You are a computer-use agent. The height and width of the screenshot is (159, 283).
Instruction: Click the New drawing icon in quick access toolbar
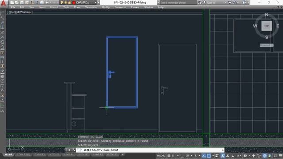point(12,3)
